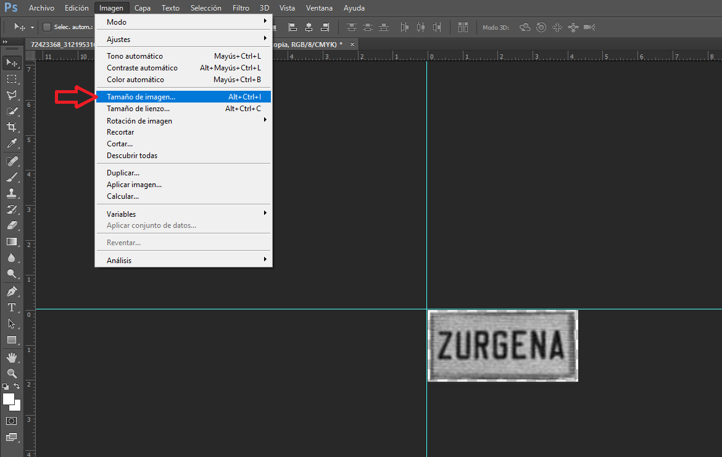
Task: Click Tamaño de lienzo option
Action: pos(183,109)
